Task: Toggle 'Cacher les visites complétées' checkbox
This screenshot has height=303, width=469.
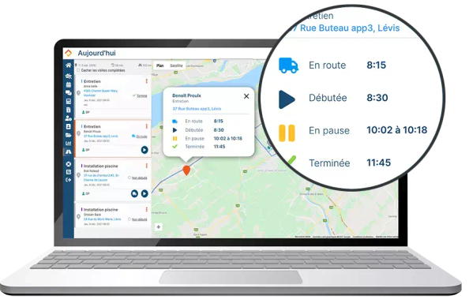Action: pos(78,70)
